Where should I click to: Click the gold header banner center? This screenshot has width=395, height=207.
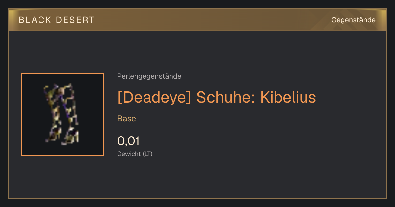pos(197,20)
